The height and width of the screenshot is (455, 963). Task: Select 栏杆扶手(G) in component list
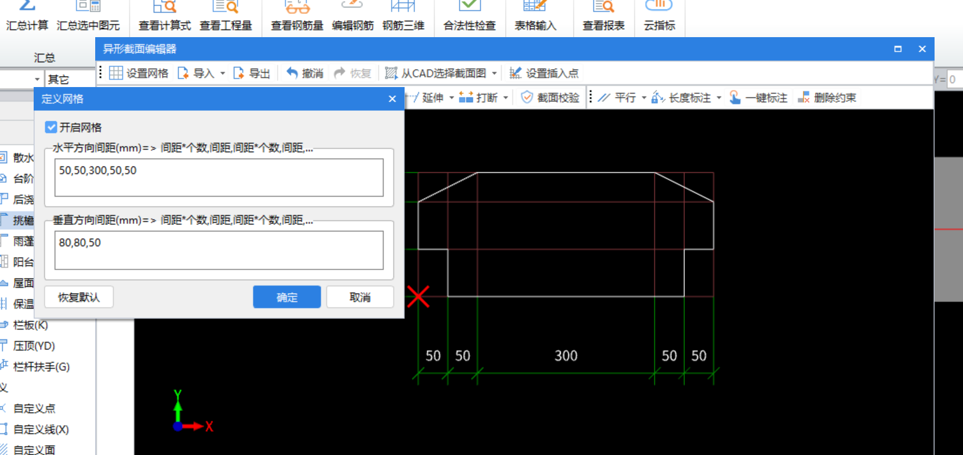35,367
